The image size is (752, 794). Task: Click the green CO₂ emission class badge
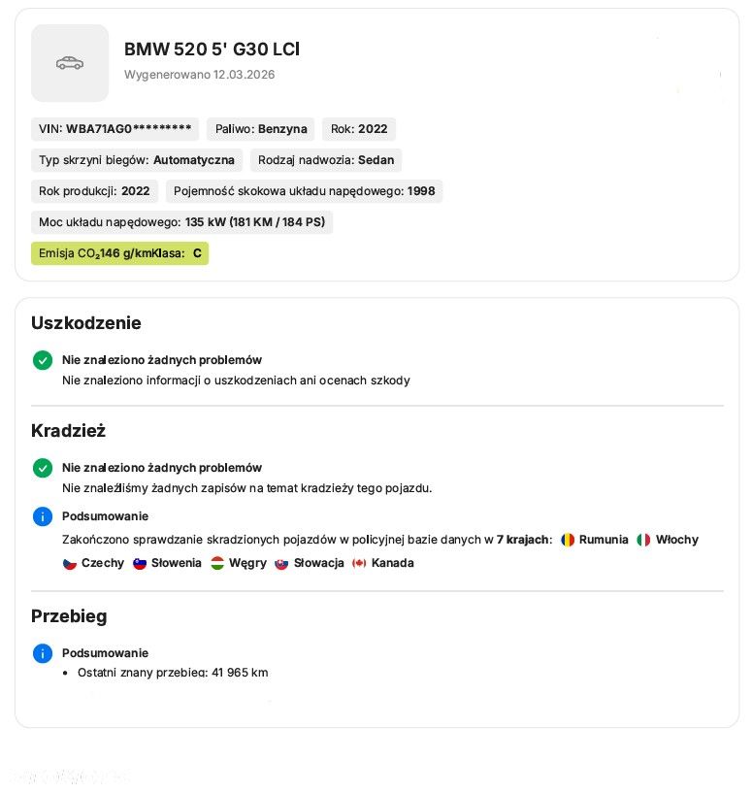pos(120,253)
